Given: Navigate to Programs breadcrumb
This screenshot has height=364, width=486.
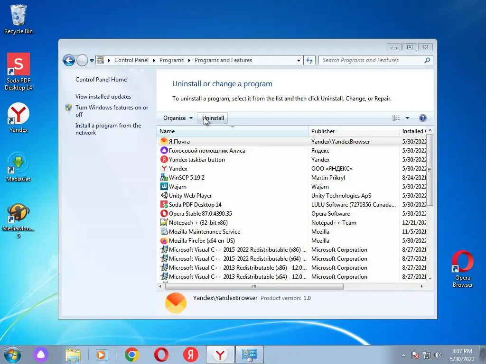Looking at the screenshot, I should tap(171, 60).
